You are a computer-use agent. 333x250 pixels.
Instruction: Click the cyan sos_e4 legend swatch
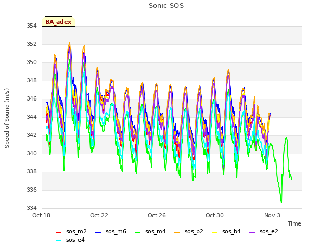[x=58, y=241]
